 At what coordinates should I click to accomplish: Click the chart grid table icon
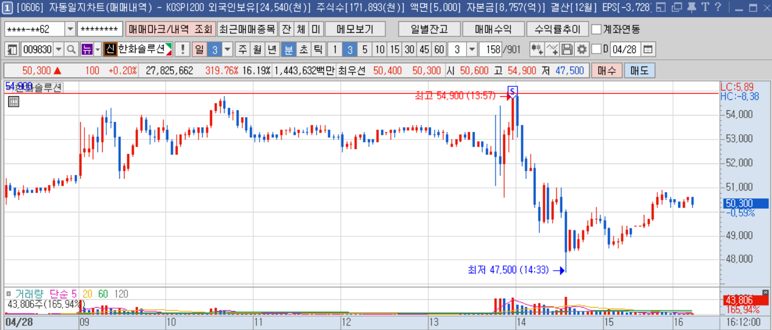click(14, 101)
